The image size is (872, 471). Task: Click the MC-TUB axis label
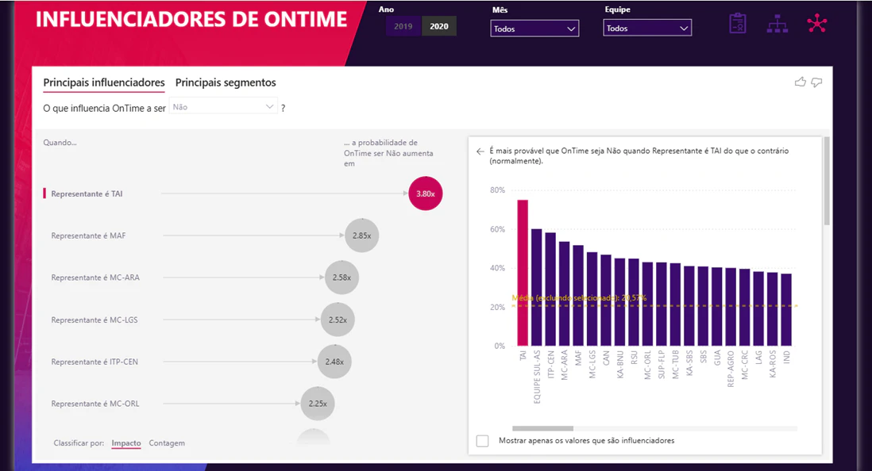(675, 365)
